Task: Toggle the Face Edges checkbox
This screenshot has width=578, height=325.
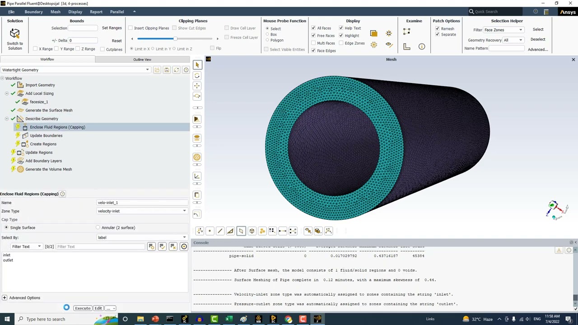Action: [313, 51]
